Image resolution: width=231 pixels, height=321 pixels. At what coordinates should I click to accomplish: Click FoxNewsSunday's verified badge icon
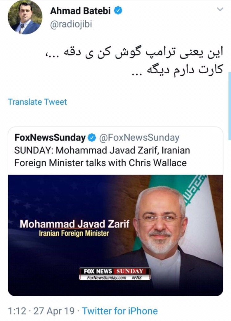92,138
